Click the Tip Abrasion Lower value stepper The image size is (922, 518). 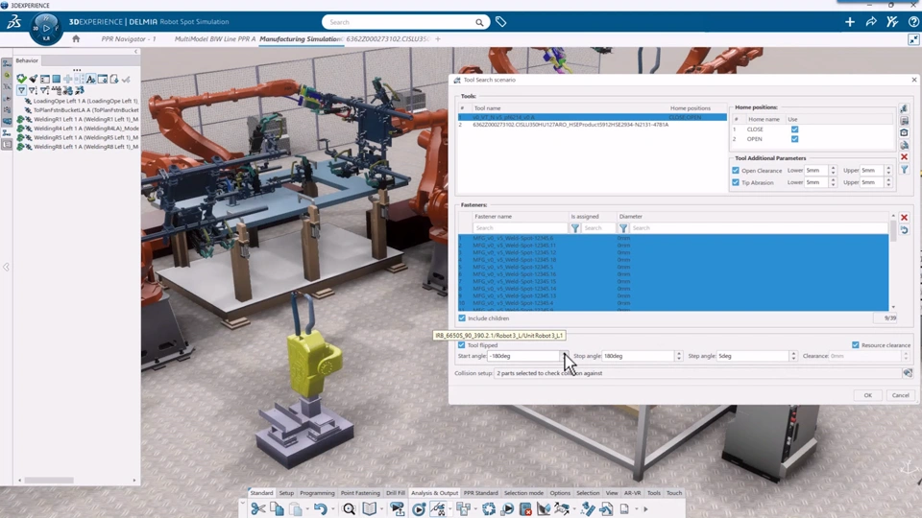point(833,182)
